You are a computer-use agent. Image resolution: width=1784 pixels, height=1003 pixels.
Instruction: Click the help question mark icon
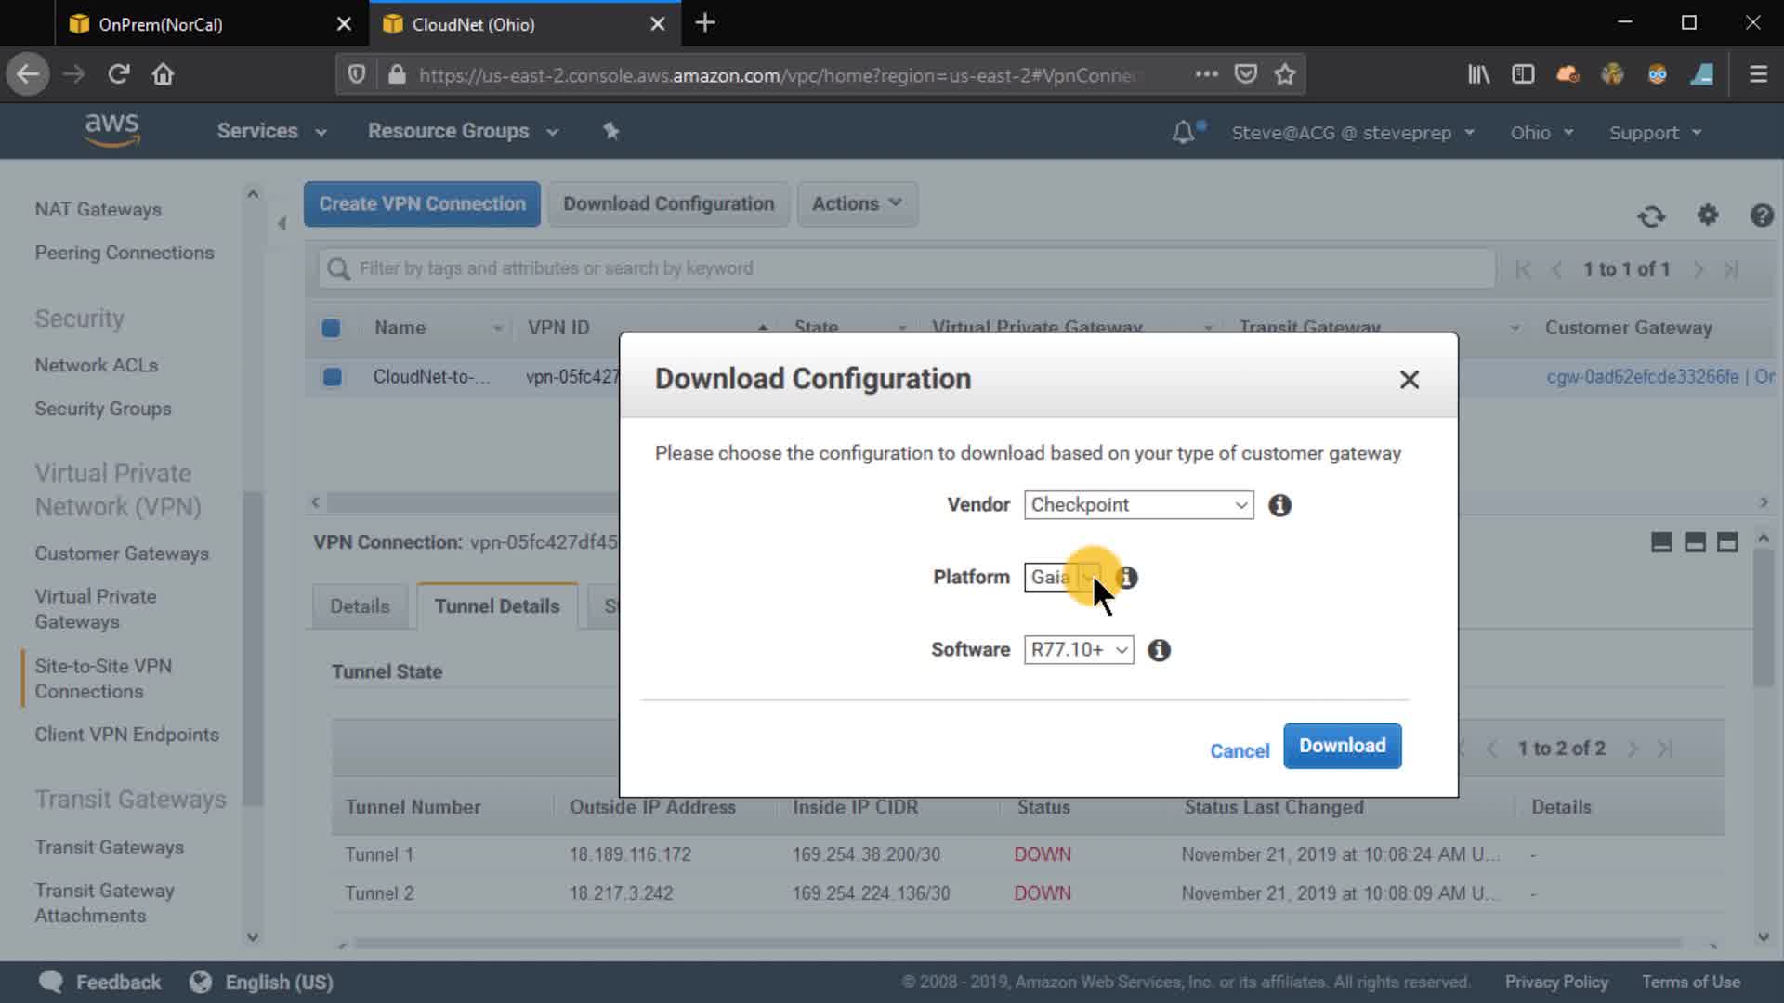coord(1761,215)
